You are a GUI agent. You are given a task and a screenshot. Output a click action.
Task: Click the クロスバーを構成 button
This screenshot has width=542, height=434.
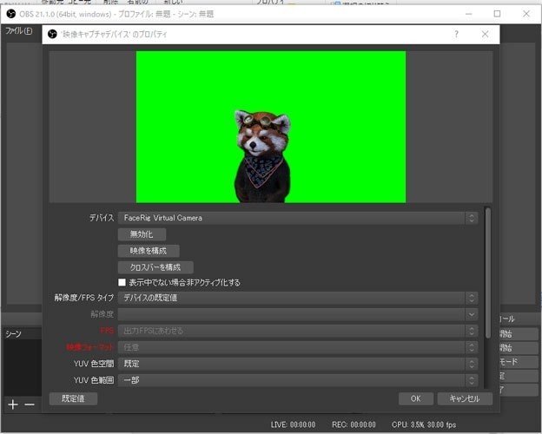pyautogui.click(x=155, y=267)
